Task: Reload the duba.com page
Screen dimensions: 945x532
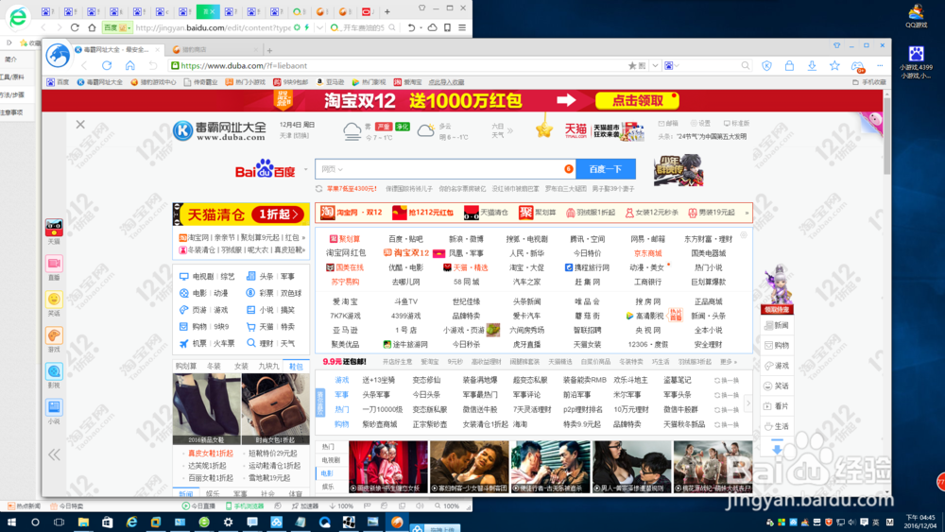Action: point(107,65)
